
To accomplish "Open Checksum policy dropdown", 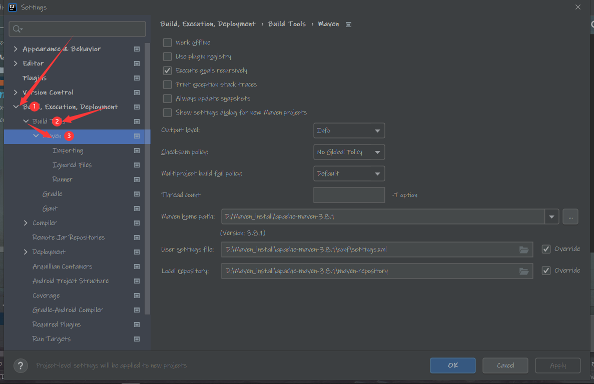I will coord(349,152).
